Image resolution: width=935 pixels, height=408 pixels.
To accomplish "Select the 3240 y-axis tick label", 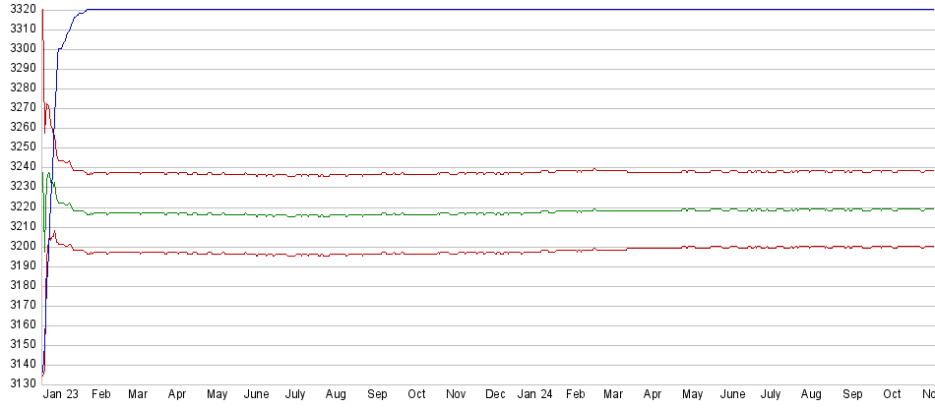I will tap(24, 167).
